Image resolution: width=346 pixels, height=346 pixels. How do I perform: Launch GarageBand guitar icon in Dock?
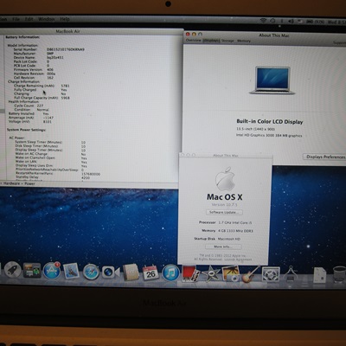tap(250, 274)
